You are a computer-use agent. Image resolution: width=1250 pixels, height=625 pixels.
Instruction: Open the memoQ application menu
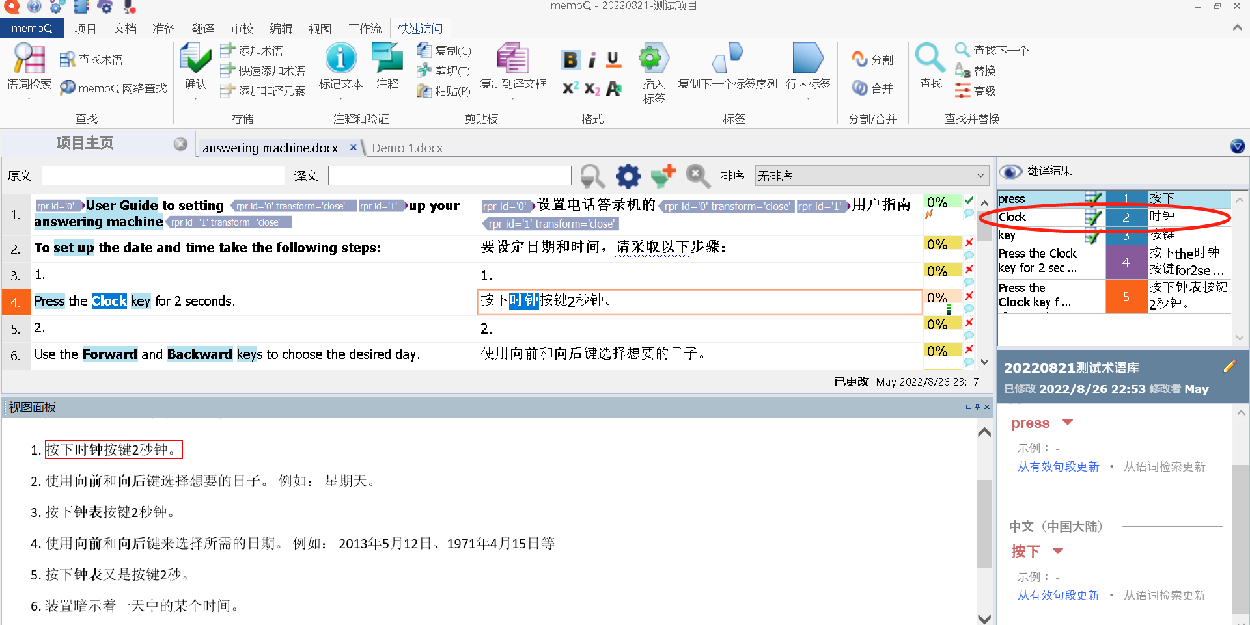(31, 29)
